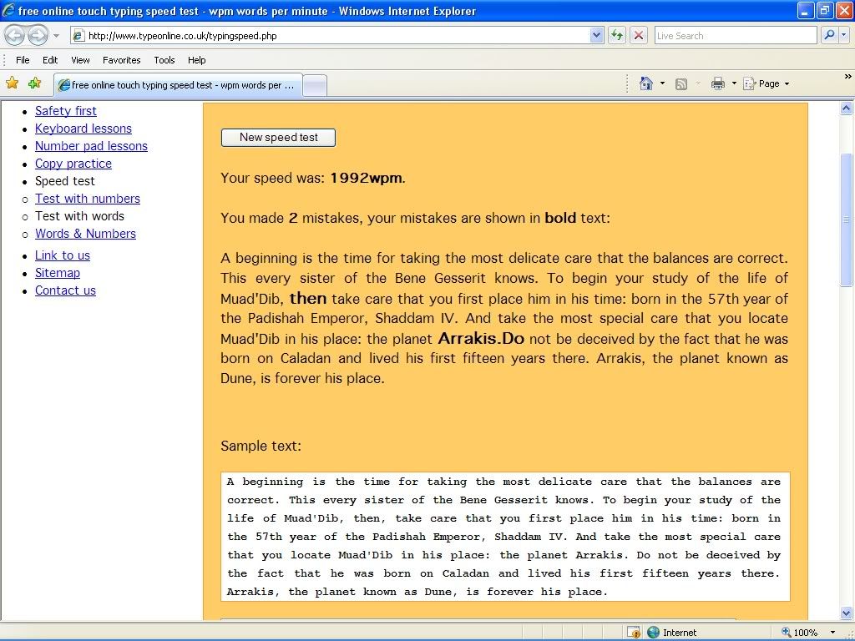The width and height of the screenshot is (855, 641).
Task: Minimize the Internet Explorer window
Action: point(805,11)
